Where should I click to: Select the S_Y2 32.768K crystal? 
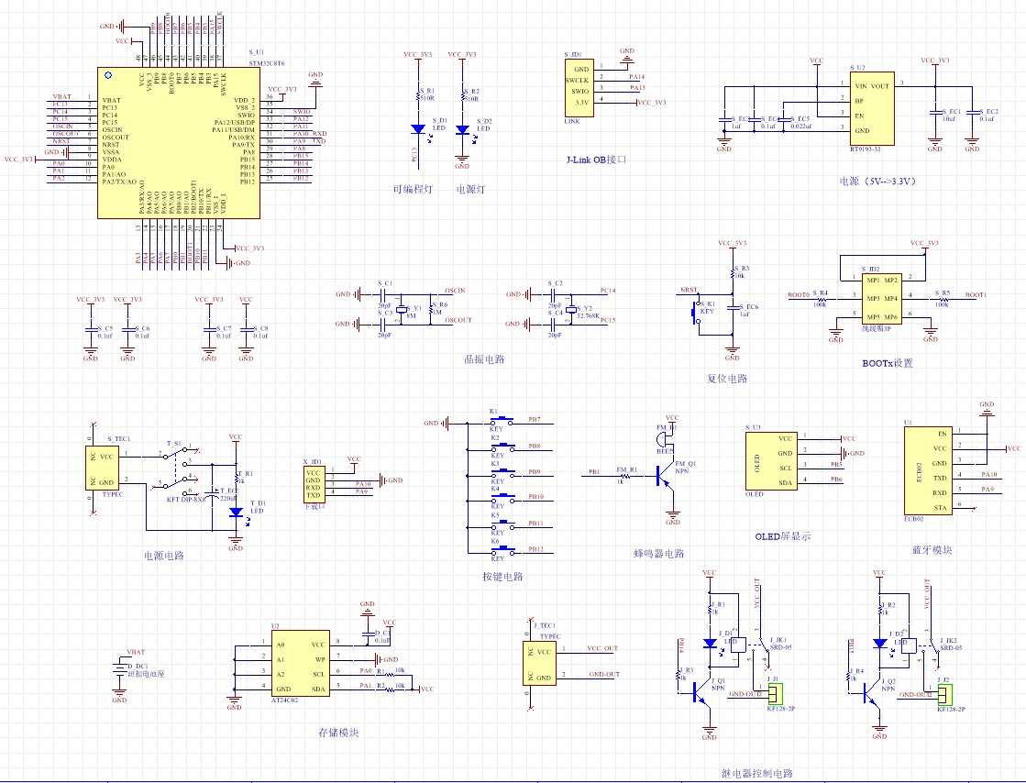coord(571,312)
